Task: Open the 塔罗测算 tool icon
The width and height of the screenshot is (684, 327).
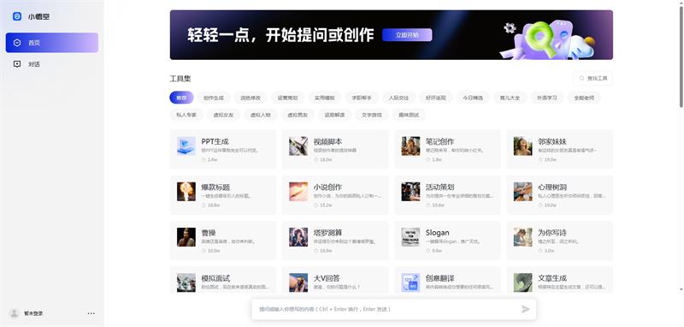Action: (298, 237)
